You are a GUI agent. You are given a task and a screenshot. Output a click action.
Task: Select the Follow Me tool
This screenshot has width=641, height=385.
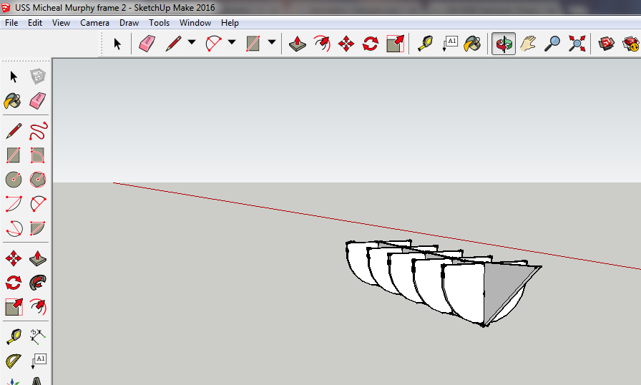38,283
